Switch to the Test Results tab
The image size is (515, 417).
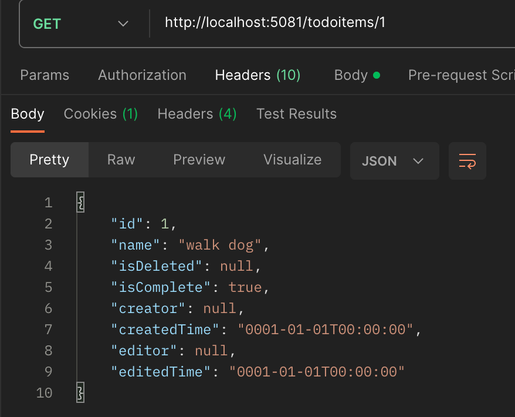click(x=296, y=114)
